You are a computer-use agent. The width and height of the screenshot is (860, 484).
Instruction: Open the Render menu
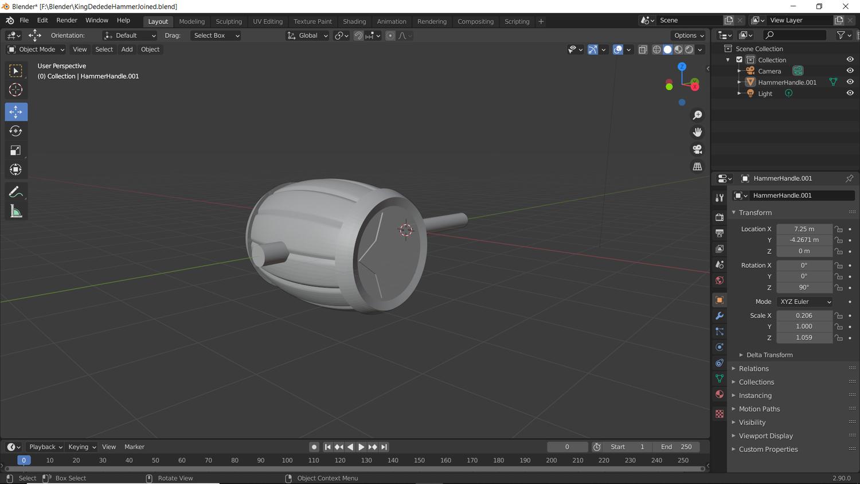tap(67, 20)
